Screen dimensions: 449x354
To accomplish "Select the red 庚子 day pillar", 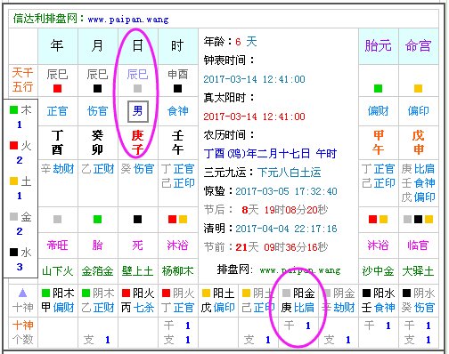I will (137, 142).
